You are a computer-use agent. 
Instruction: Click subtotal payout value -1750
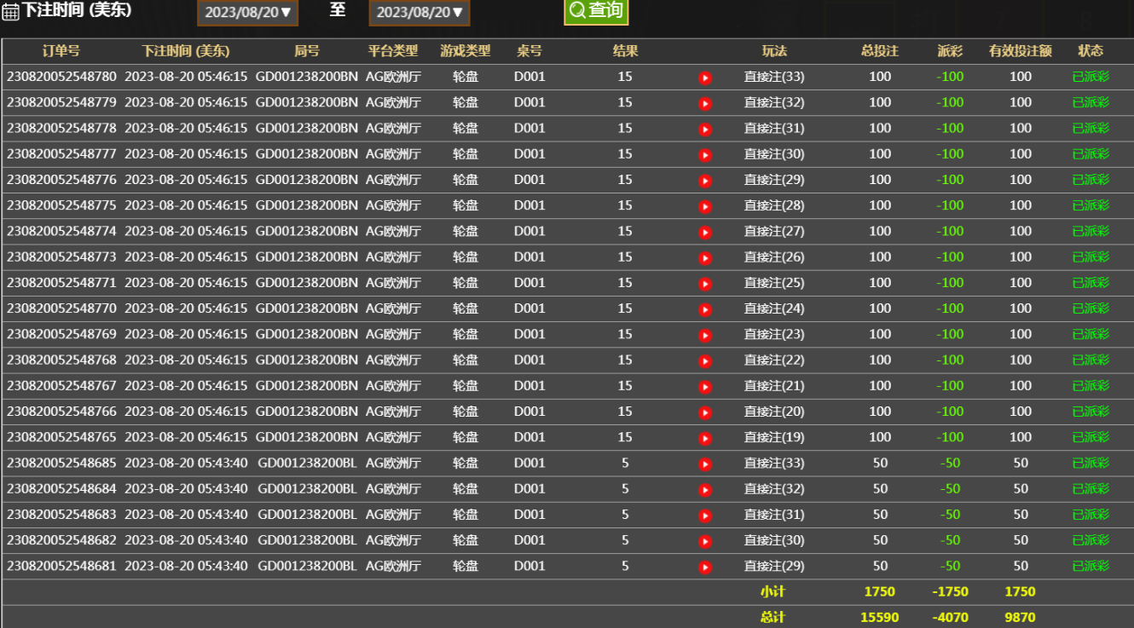tap(950, 591)
